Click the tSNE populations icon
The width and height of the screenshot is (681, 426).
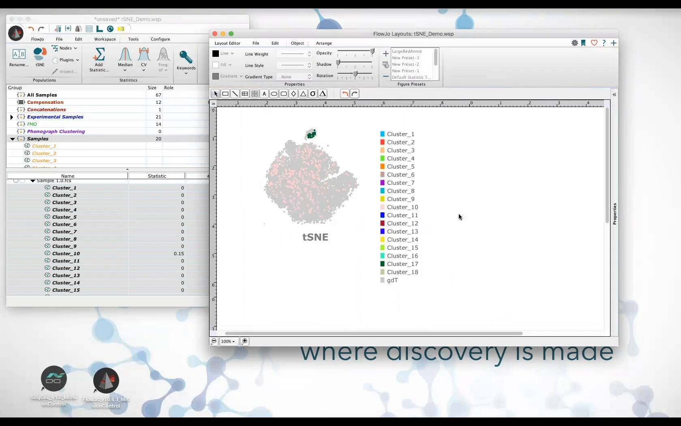(x=40, y=57)
